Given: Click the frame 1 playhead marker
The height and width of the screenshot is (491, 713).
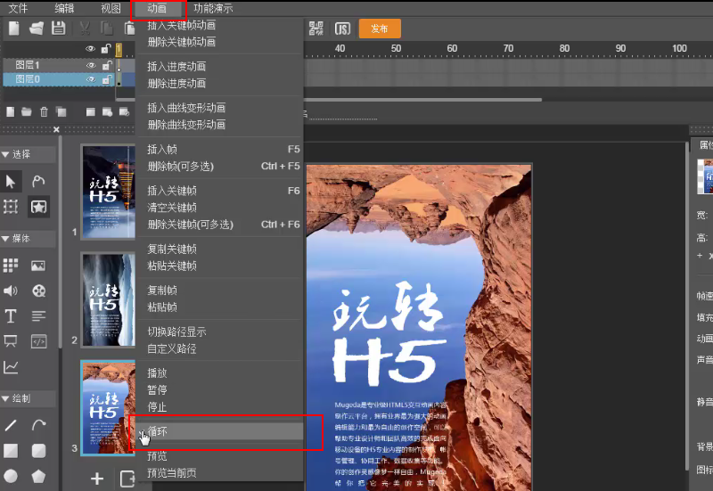Looking at the screenshot, I should [x=119, y=50].
